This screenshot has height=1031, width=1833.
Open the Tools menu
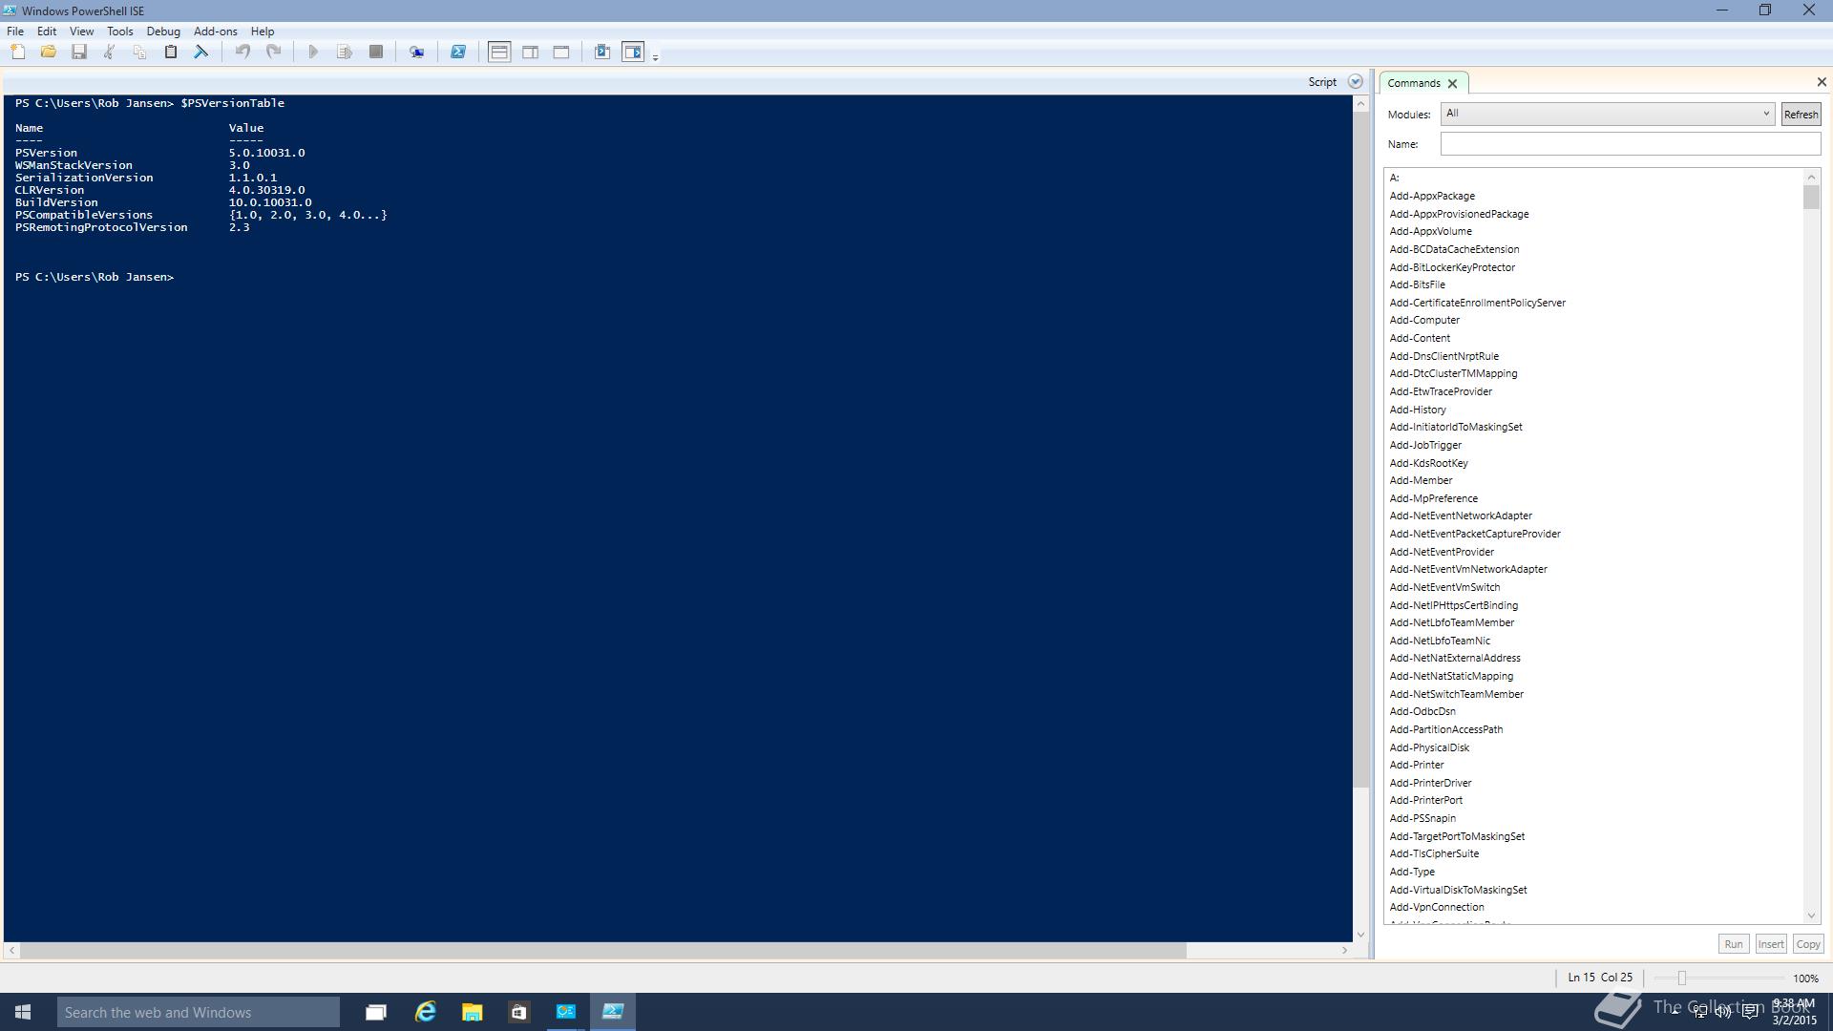pos(120,32)
